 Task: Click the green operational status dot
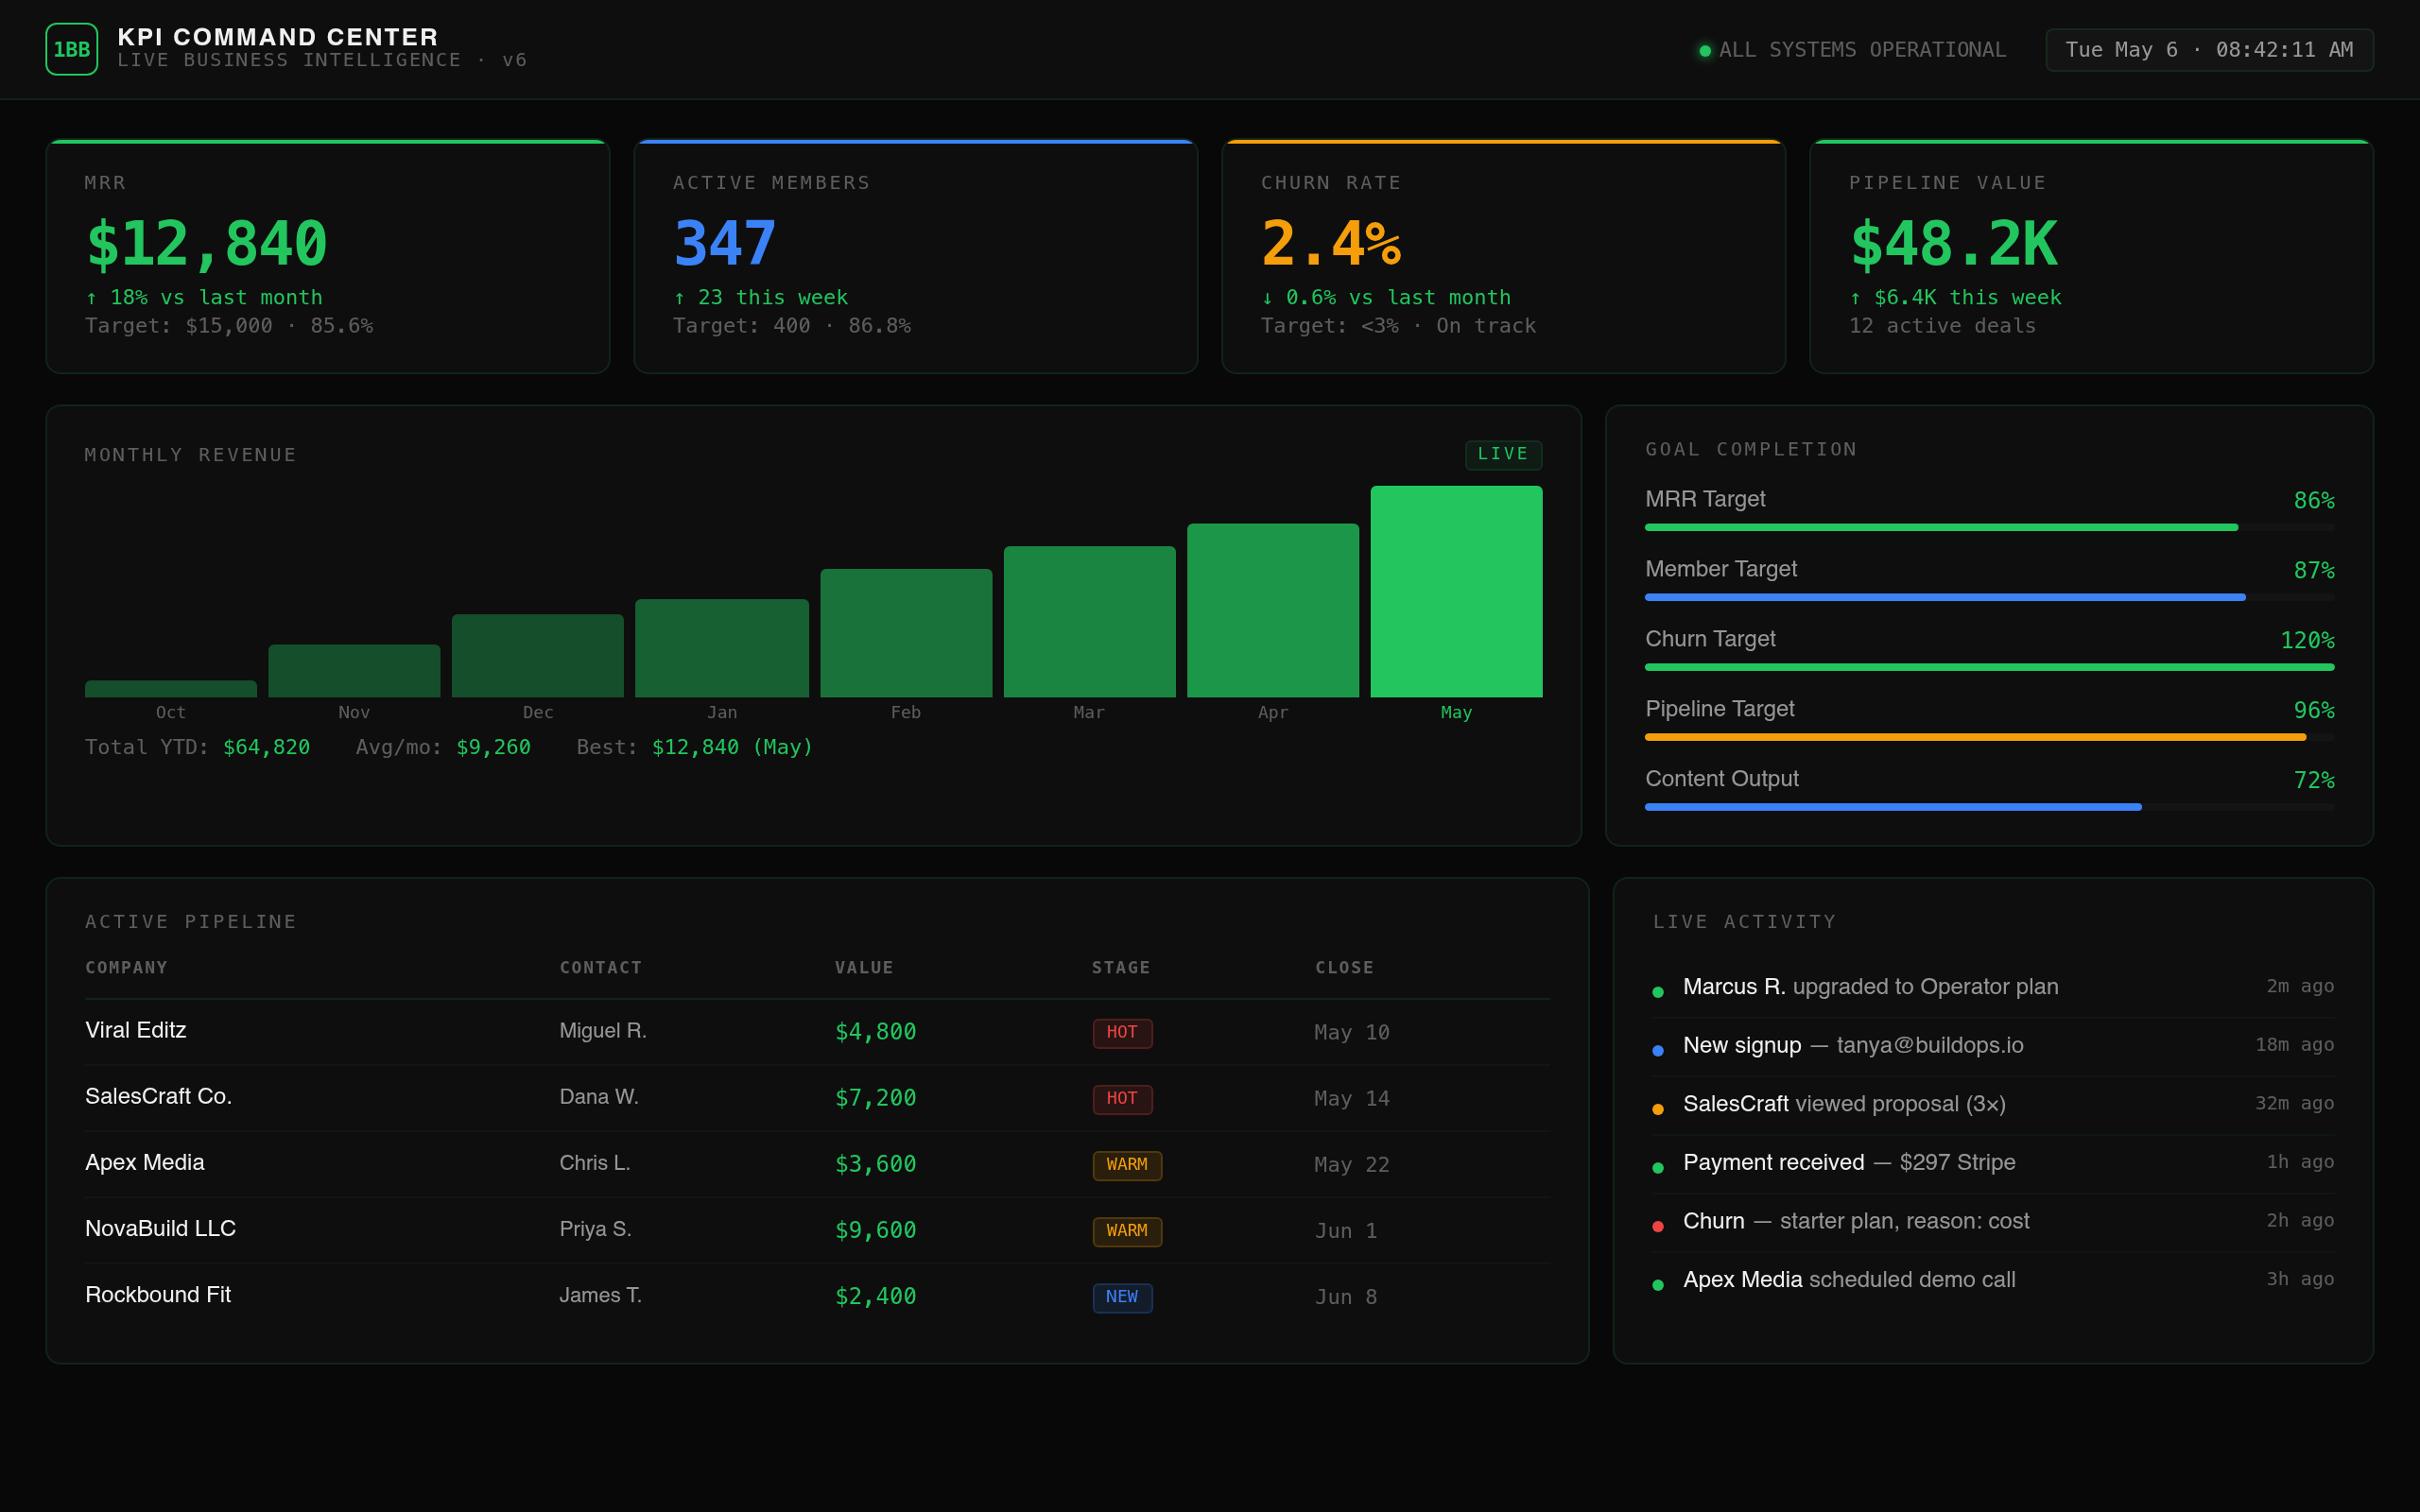1705,51
